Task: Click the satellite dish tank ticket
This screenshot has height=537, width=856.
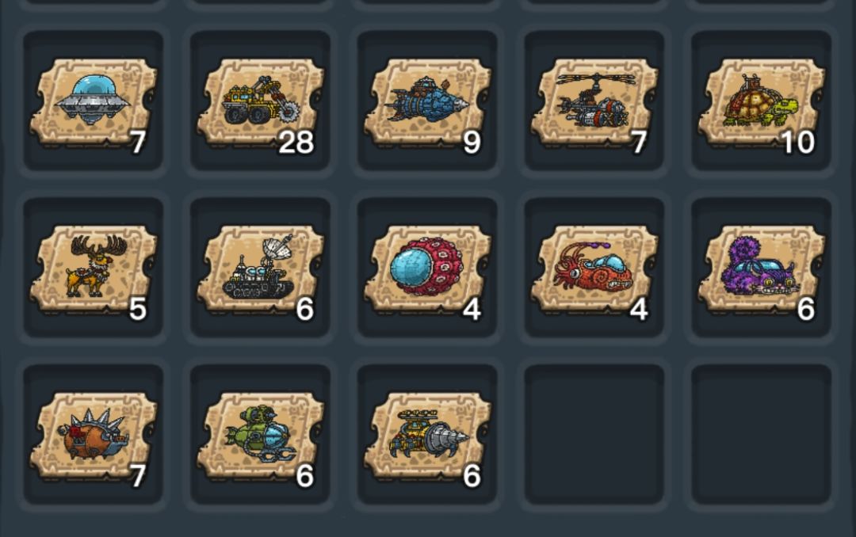Action: point(261,269)
